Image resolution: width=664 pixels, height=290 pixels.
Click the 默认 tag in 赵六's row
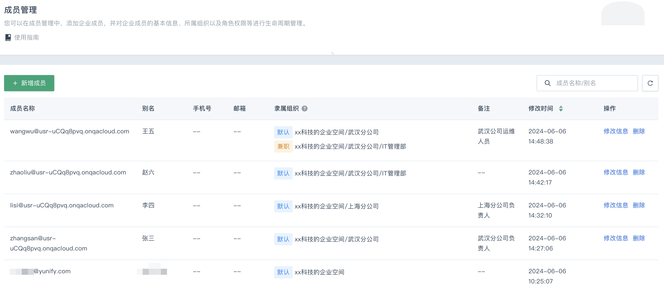(x=283, y=173)
